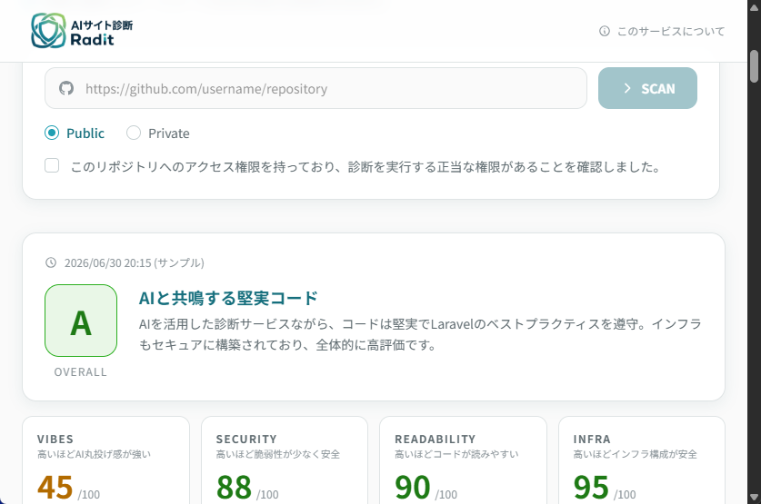Click the overall grade A badge
This screenshot has height=504, width=761.
coord(81,321)
